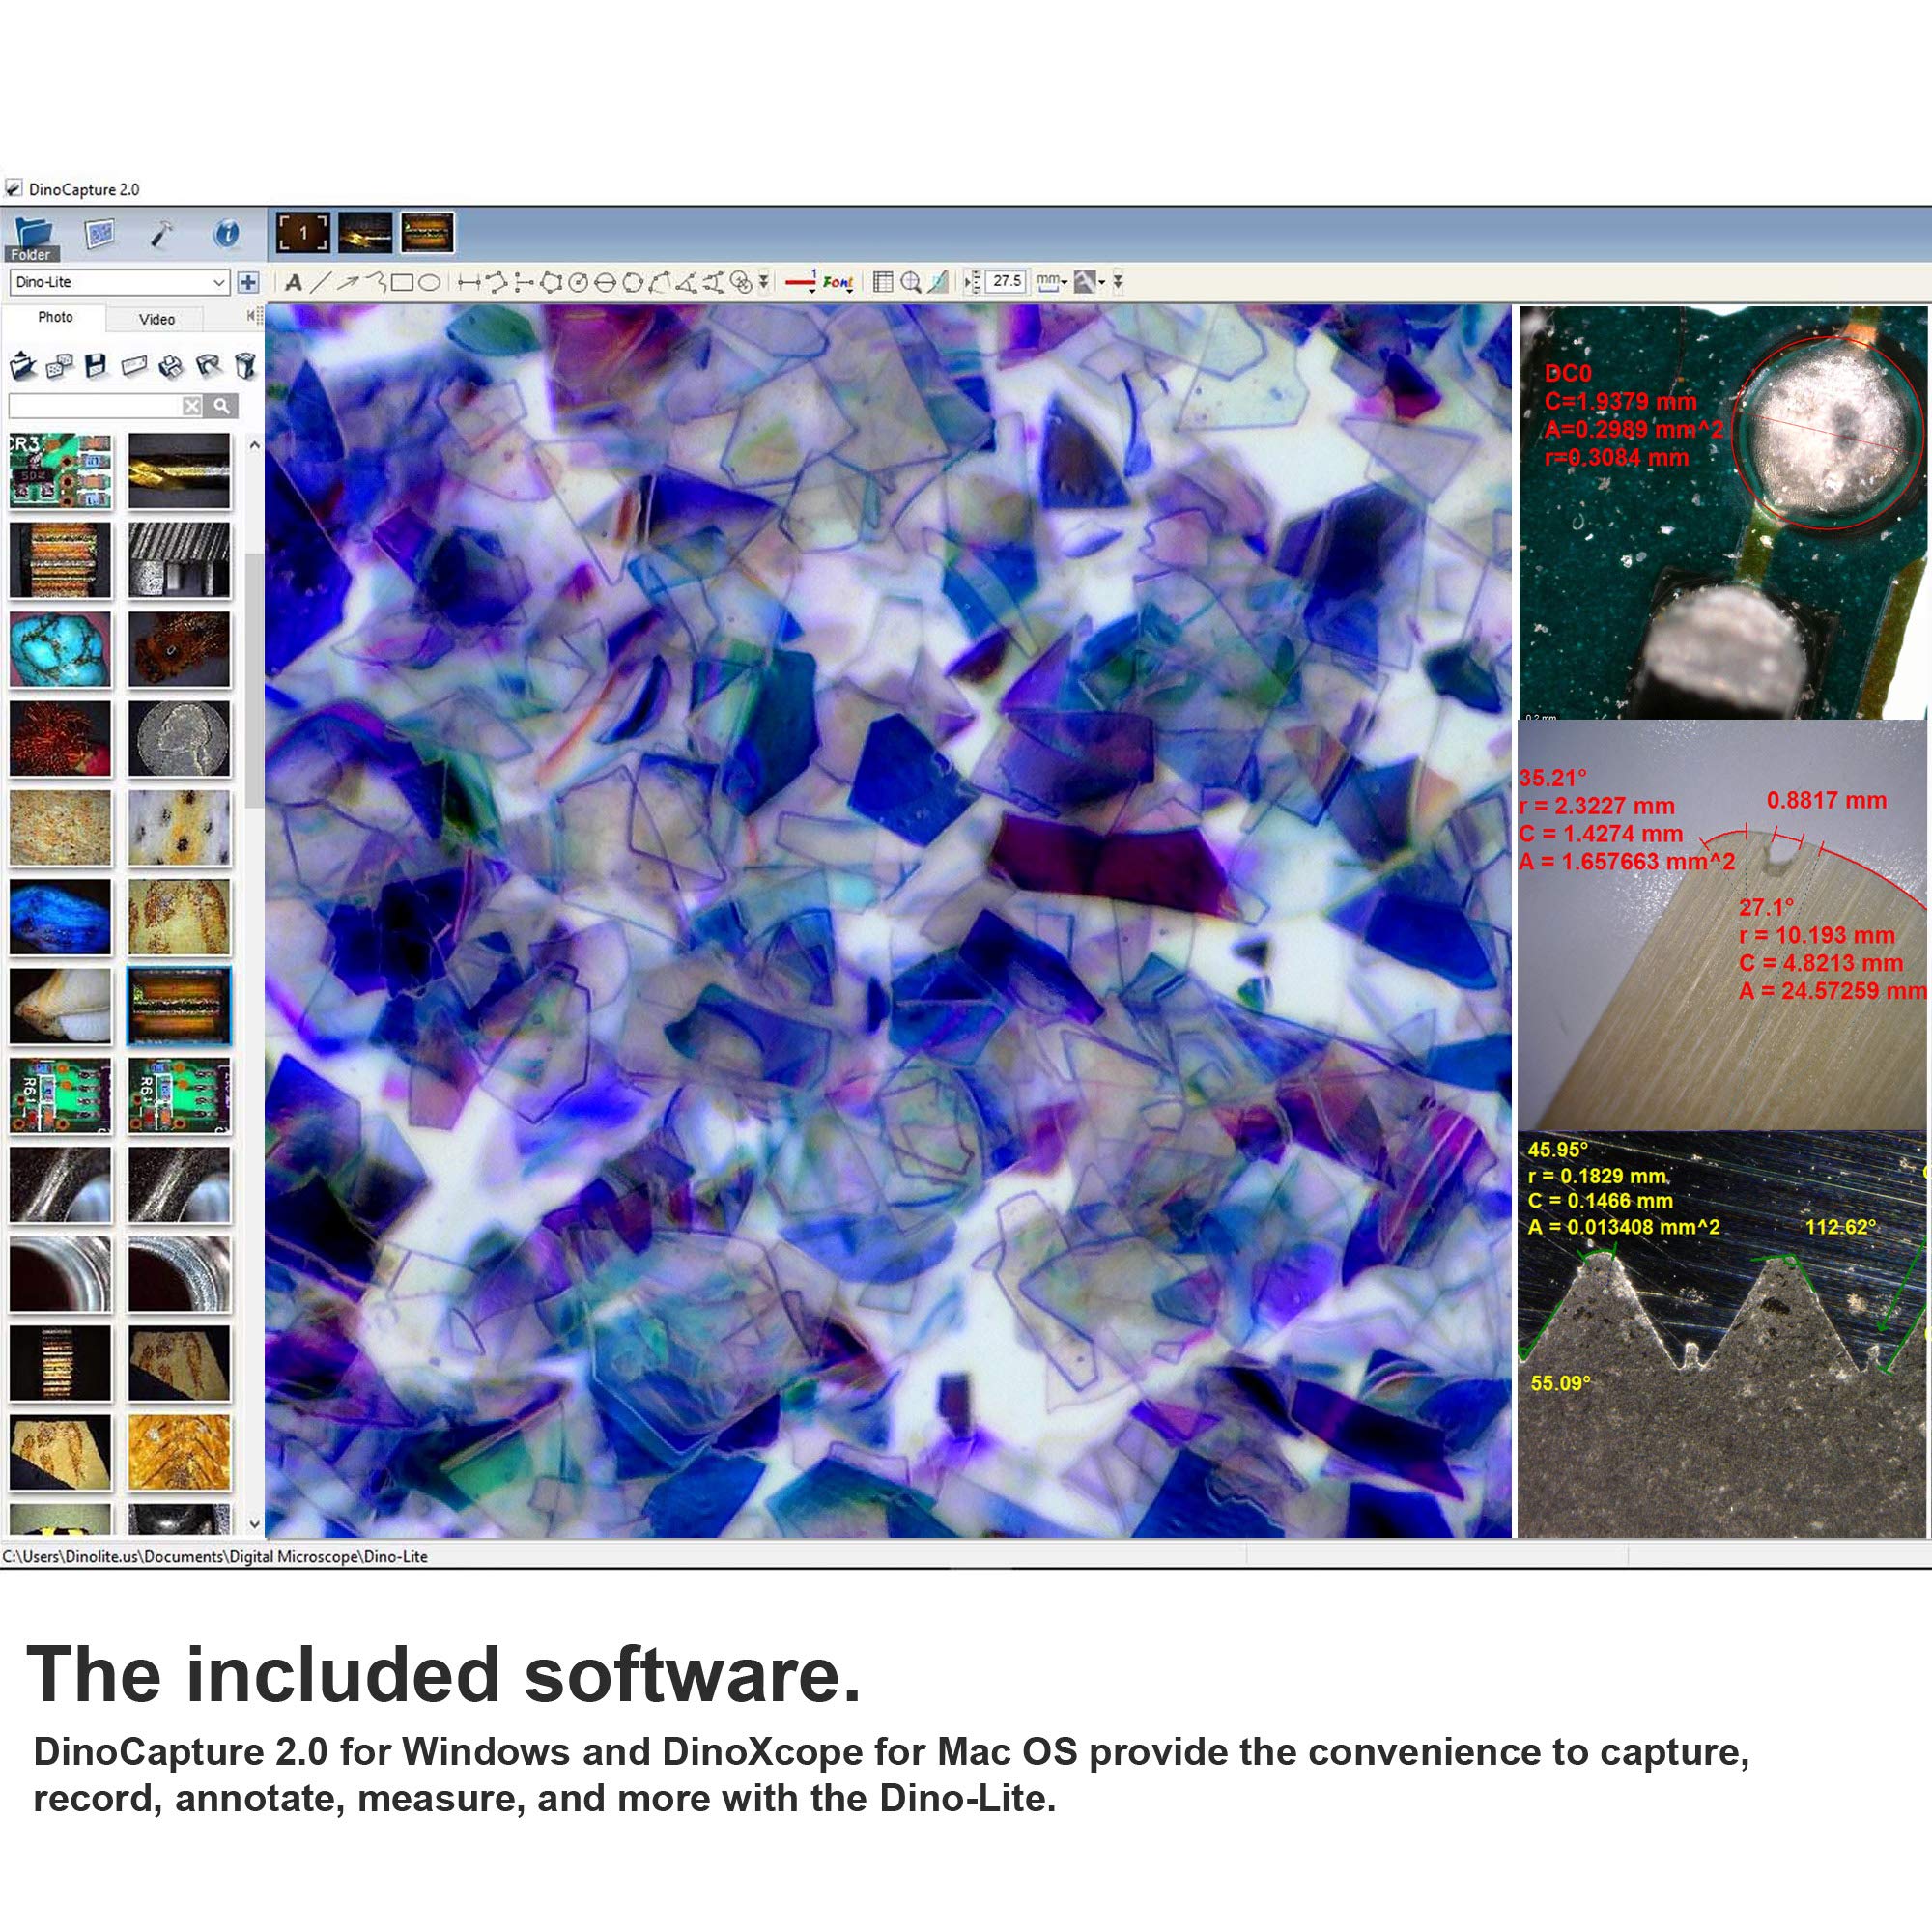The width and height of the screenshot is (1932, 1932).
Task: Open the magnifier tool in toolbar
Action: coord(910,283)
